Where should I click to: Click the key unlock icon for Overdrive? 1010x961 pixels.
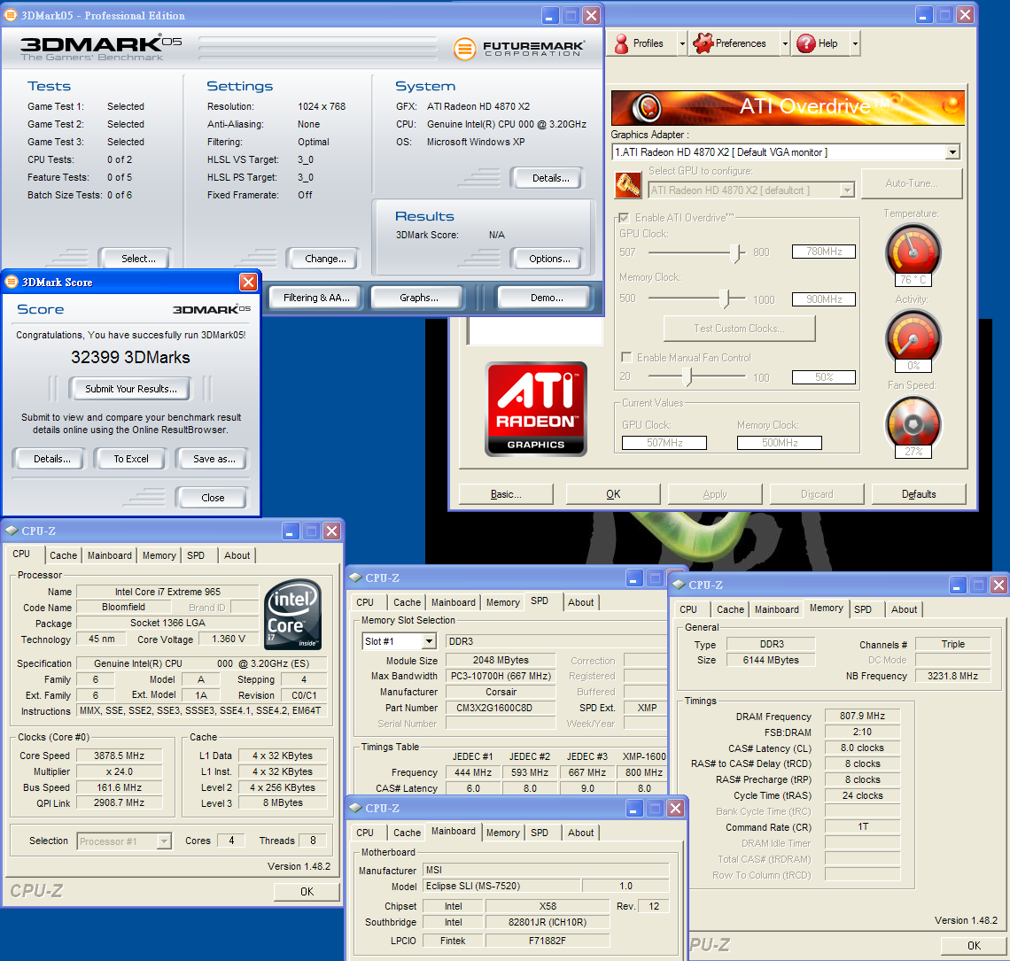(627, 186)
